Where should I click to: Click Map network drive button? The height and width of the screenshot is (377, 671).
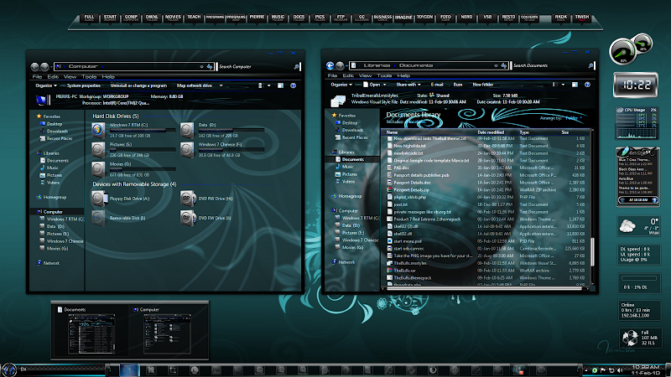(195, 85)
